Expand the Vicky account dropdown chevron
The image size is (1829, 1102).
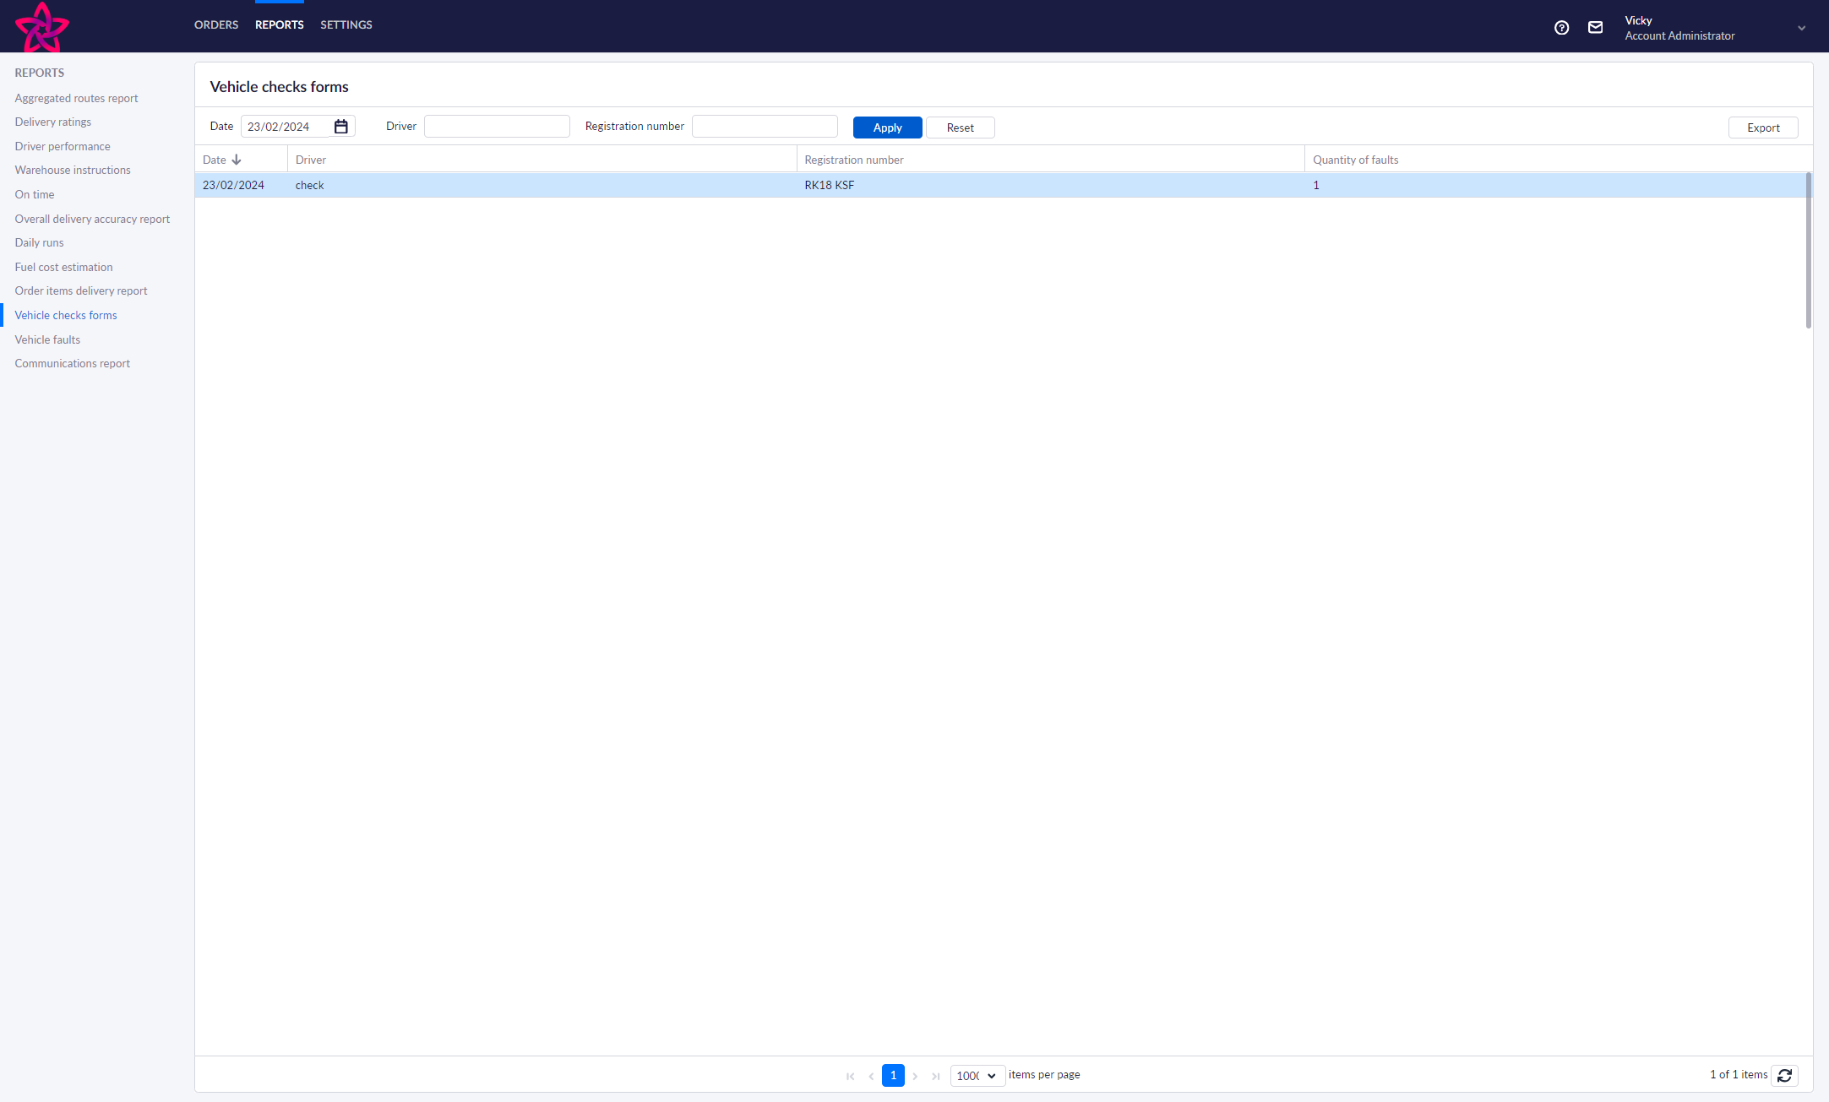coord(1802,28)
